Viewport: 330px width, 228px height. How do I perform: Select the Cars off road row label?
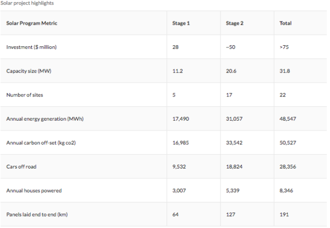tap(21, 167)
